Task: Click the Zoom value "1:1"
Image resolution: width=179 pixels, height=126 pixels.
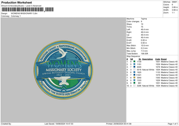Action: point(173,12)
